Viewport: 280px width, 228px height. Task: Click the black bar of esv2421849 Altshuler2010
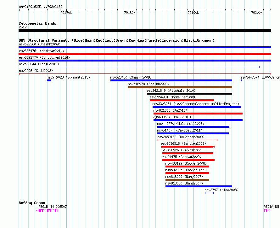pyautogui.click(x=189, y=94)
